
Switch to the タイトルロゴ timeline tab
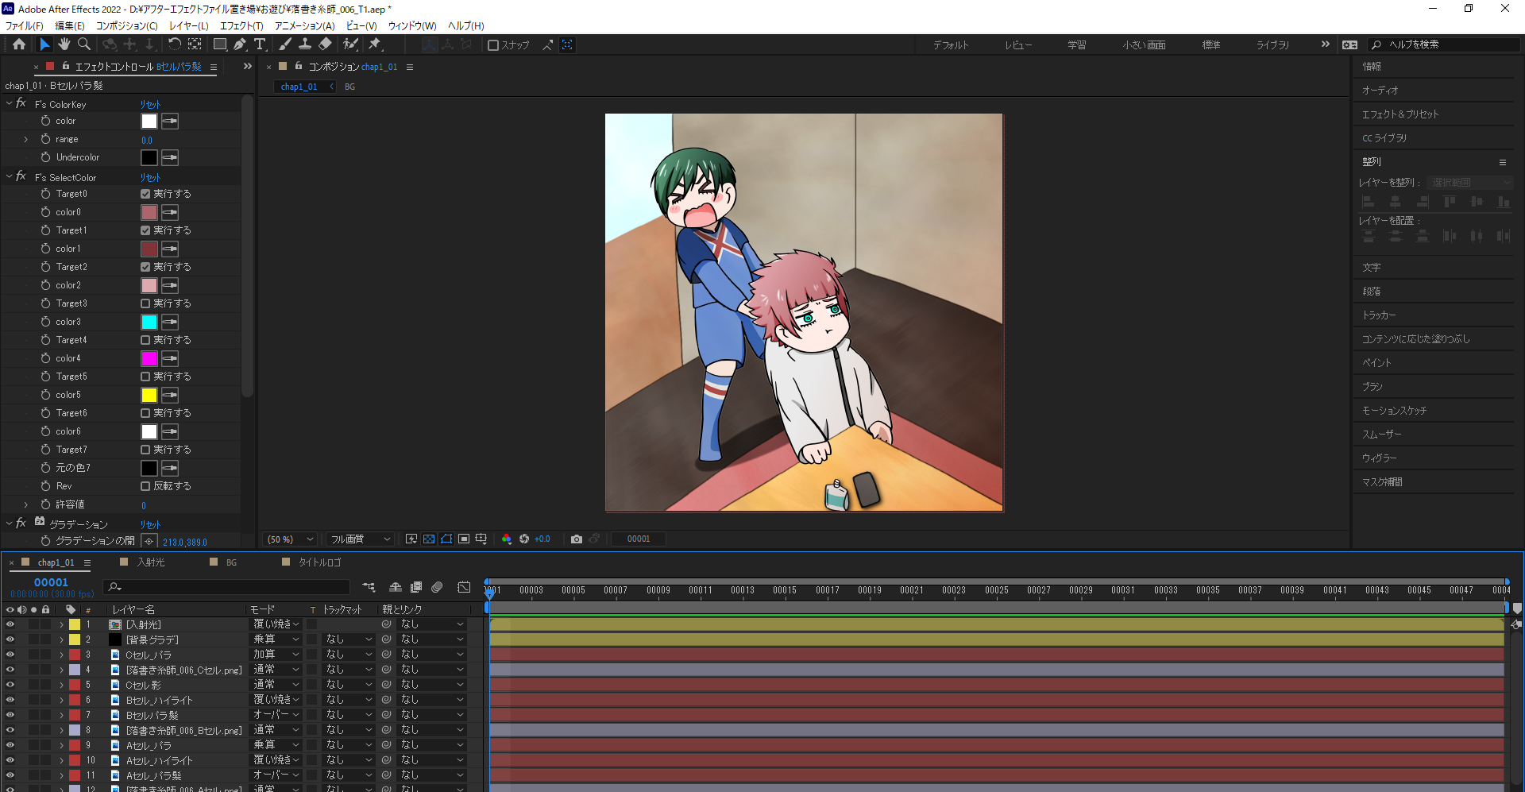(x=319, y=562)
